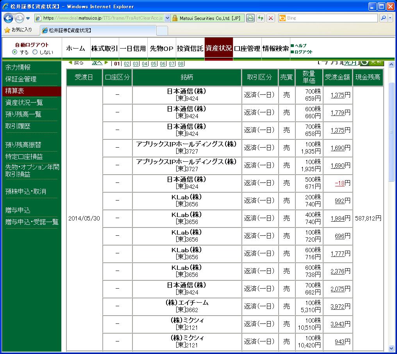
Task: Refresh the page with the refresh icon
Action: click(x=261, y=18)
